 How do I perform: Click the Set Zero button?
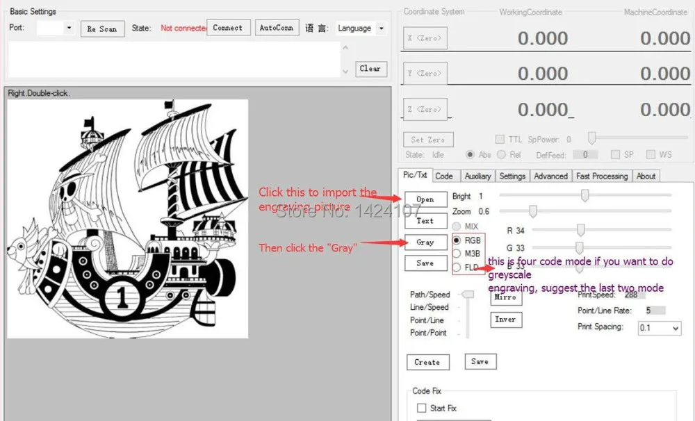pyautogui.click(x=428, y=140)
